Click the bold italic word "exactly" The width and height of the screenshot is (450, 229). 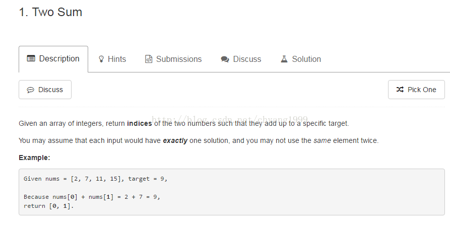pos(175,140)
